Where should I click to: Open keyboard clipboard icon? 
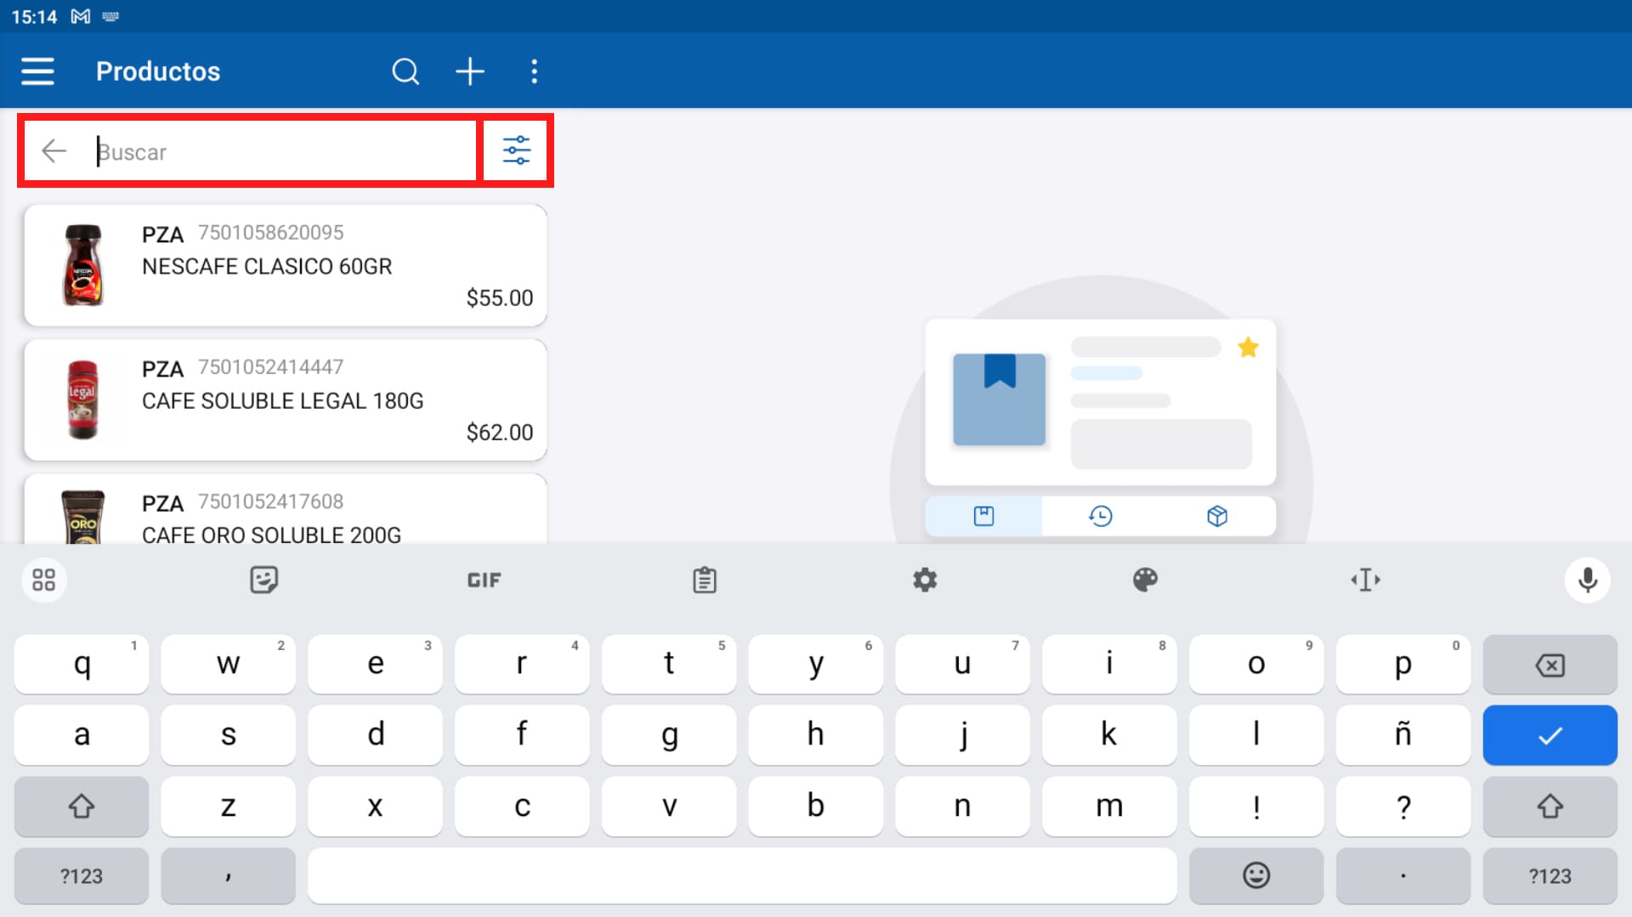(704, 580)
